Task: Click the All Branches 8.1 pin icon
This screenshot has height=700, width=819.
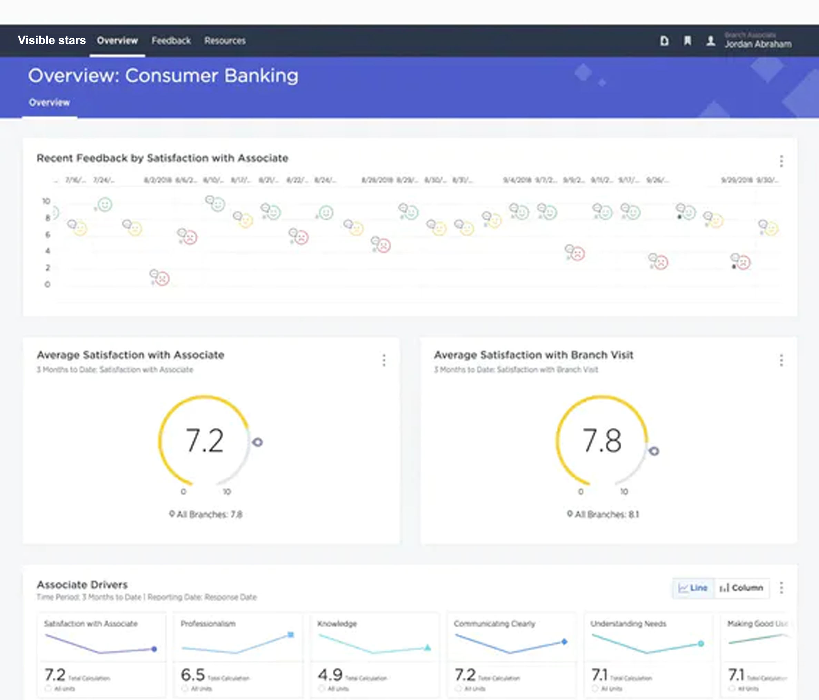Action: click(570, 514)
